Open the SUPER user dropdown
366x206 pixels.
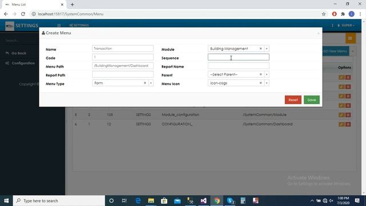(x=346, y=25)
